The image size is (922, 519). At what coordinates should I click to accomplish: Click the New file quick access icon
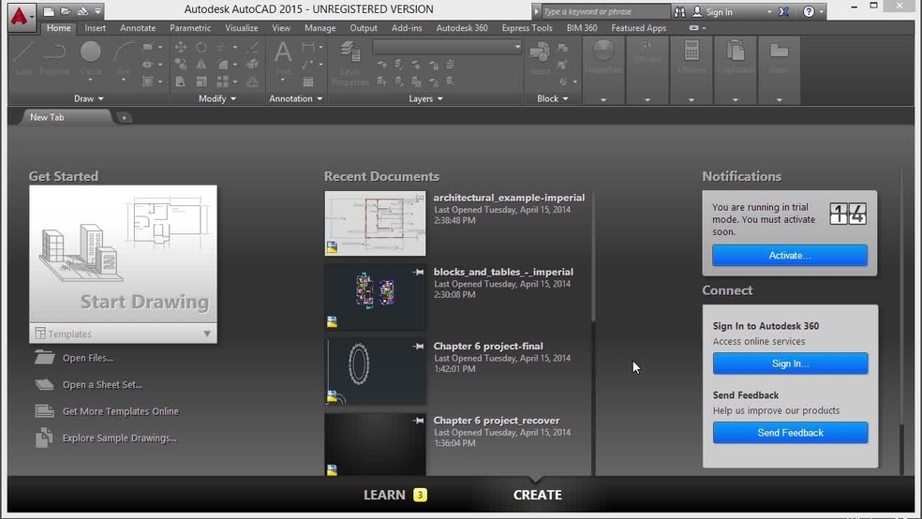coord(49,11)
